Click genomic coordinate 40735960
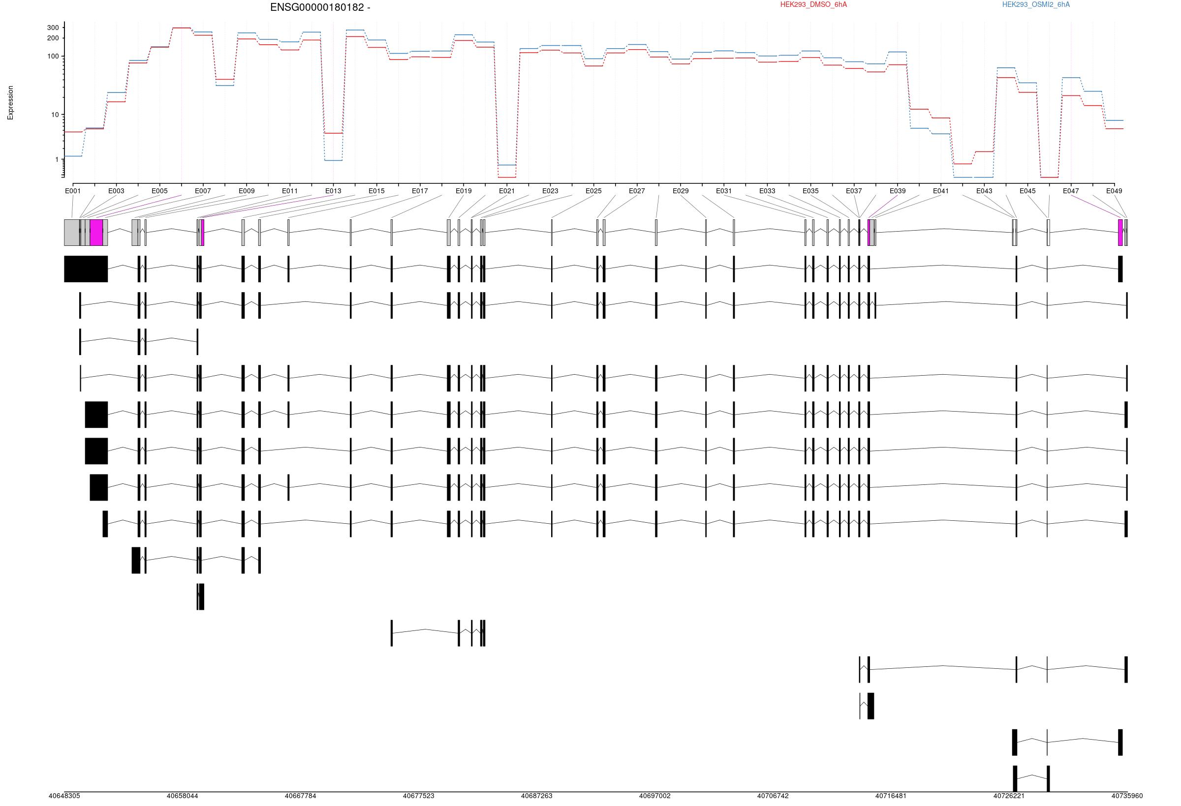 point(1127,796)
